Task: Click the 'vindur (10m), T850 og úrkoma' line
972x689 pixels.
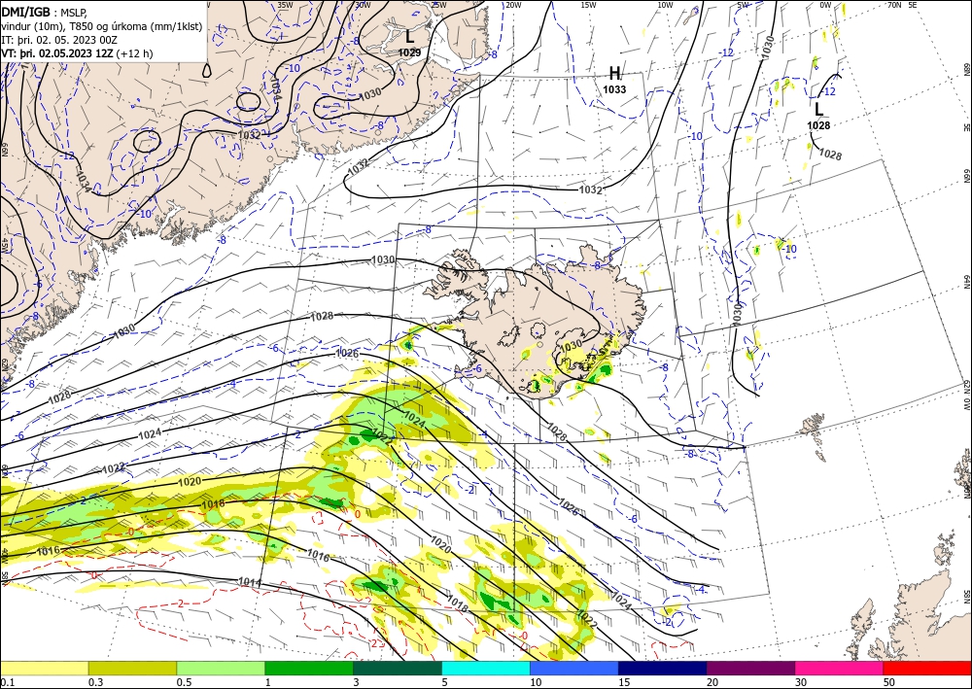Action: pyautogui.click(x=102, y=25)
